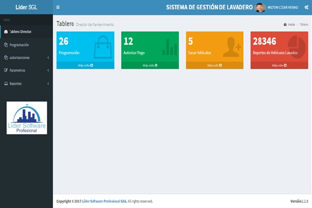This screenshot has height=208, width=312.
Task: Click the dashboard icon beside Tablero Director
Action: (6, 32)
